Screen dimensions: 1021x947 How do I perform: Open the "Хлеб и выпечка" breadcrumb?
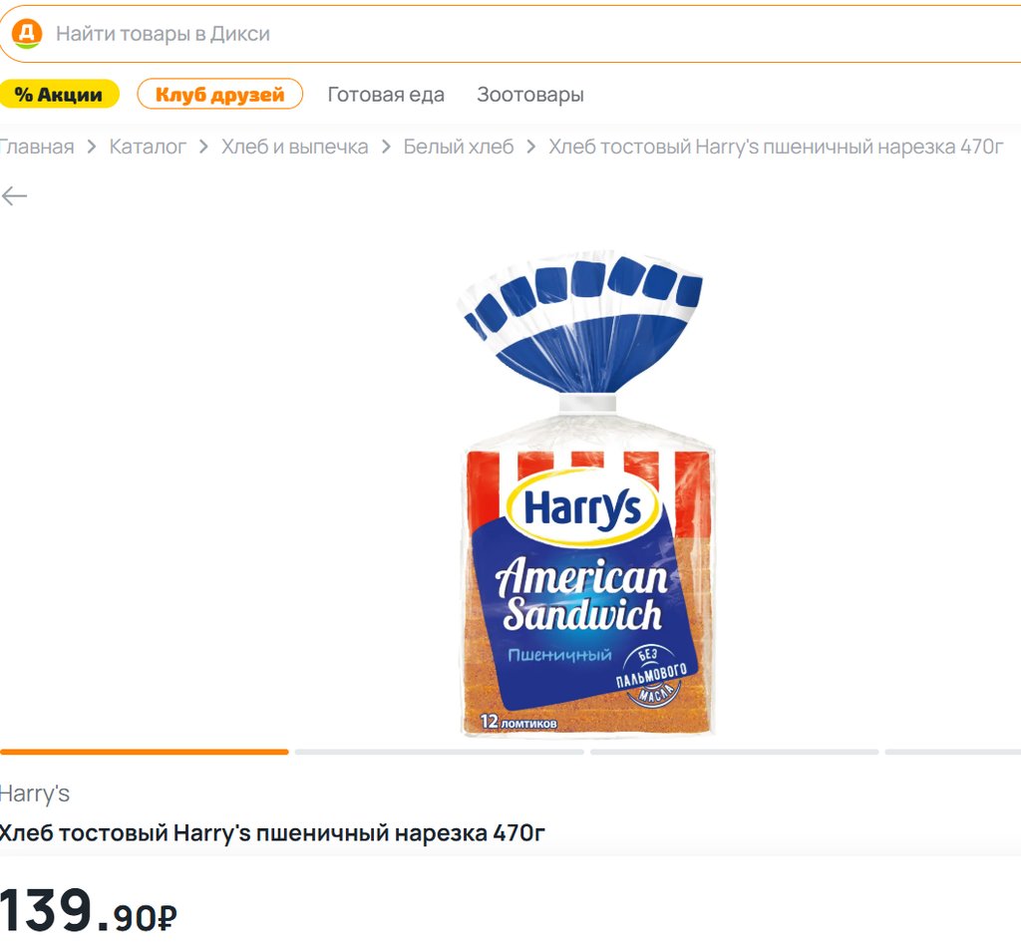(x=294, y=148)
